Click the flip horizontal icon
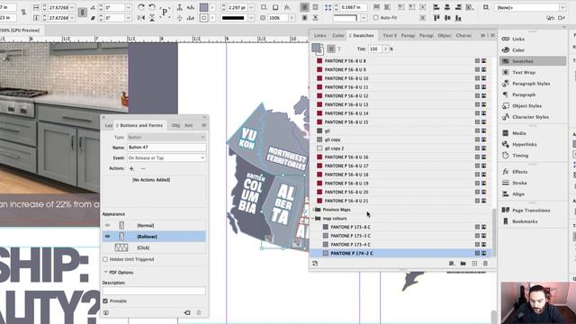The image size is (576, 324). point(141,18)
